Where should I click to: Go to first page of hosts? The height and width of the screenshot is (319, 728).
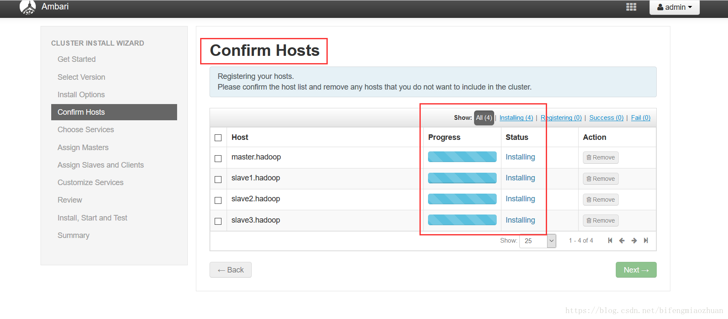click(x=610, y=241)
